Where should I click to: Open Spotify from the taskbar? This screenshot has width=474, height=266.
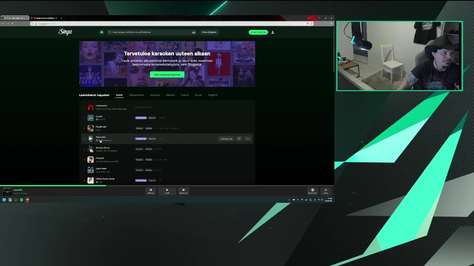(21, 200)
